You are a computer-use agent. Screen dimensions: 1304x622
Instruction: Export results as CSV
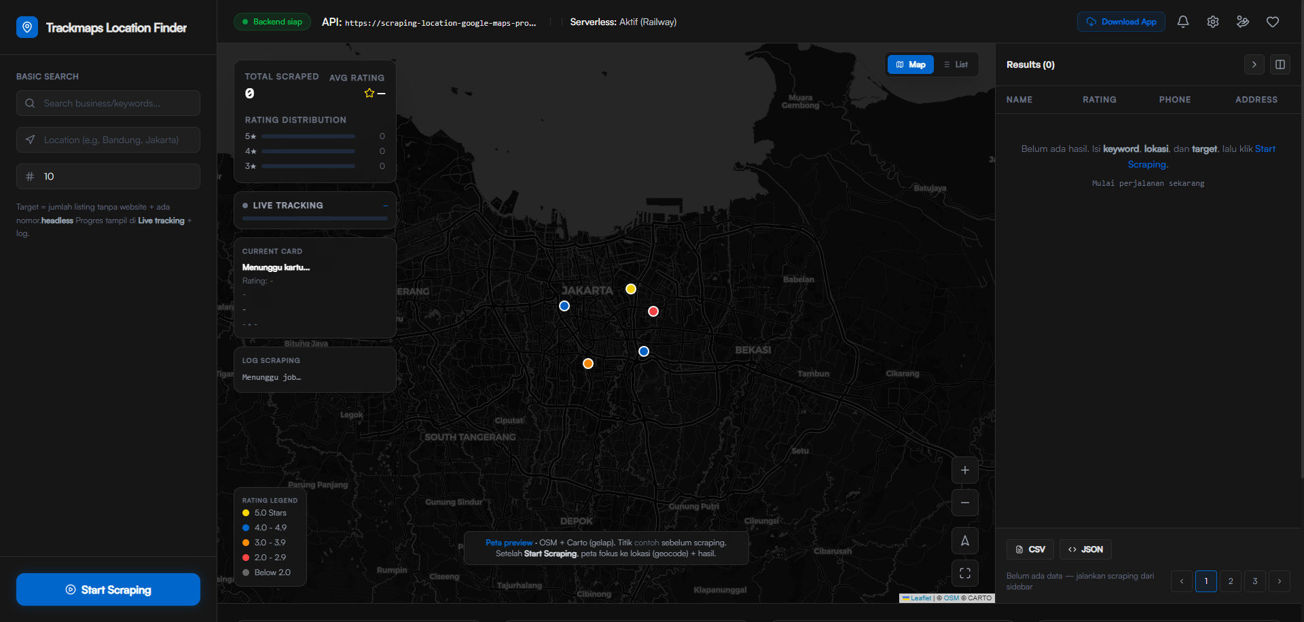[1030, 549]
